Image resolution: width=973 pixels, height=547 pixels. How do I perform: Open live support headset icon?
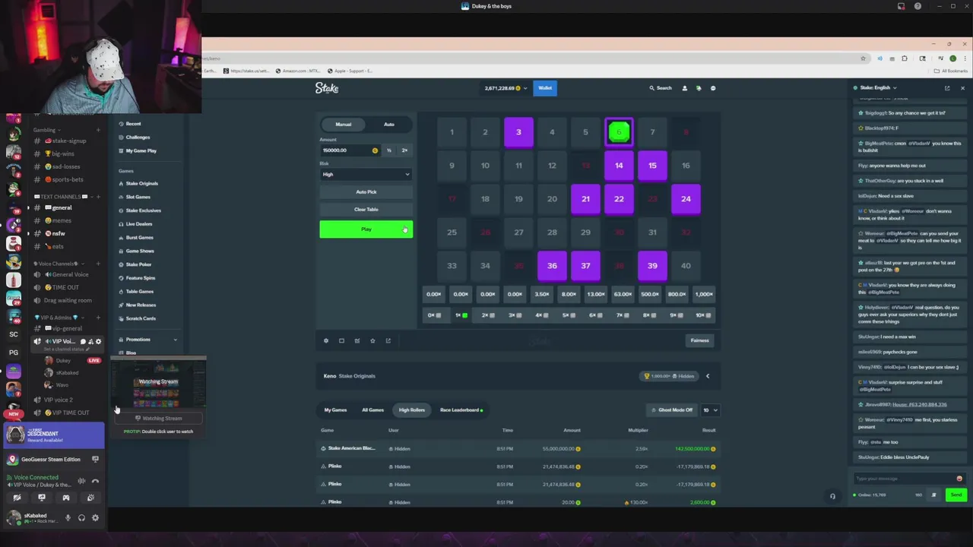(x=832, y=496)
